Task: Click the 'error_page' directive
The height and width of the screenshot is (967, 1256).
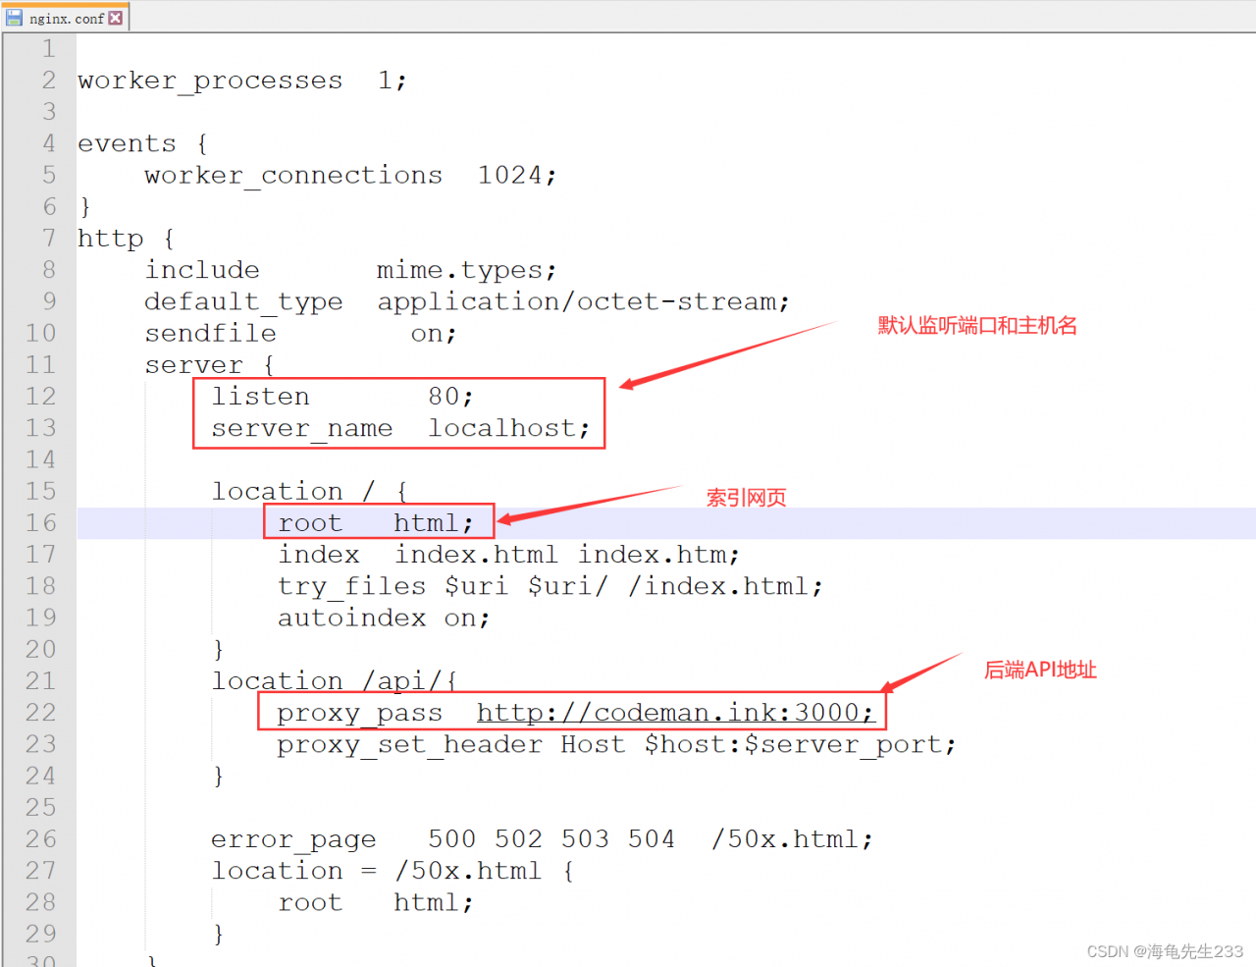Action: pyautogui.click(x=293, y=839)
